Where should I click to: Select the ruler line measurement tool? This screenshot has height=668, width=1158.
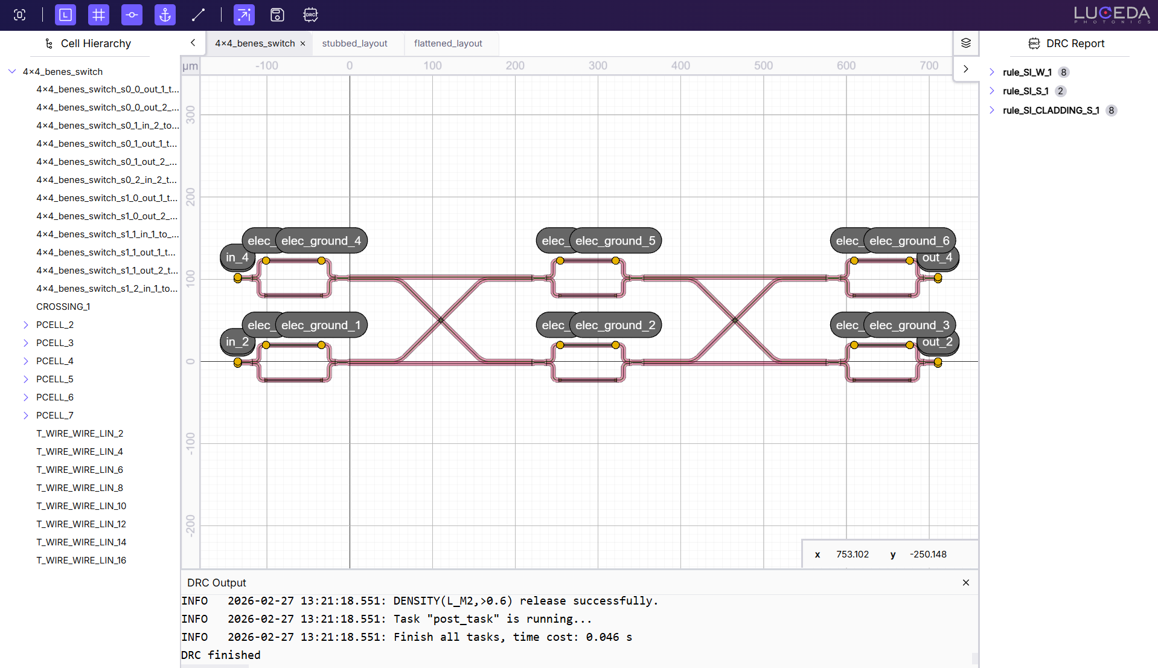[x=198, y=15]
